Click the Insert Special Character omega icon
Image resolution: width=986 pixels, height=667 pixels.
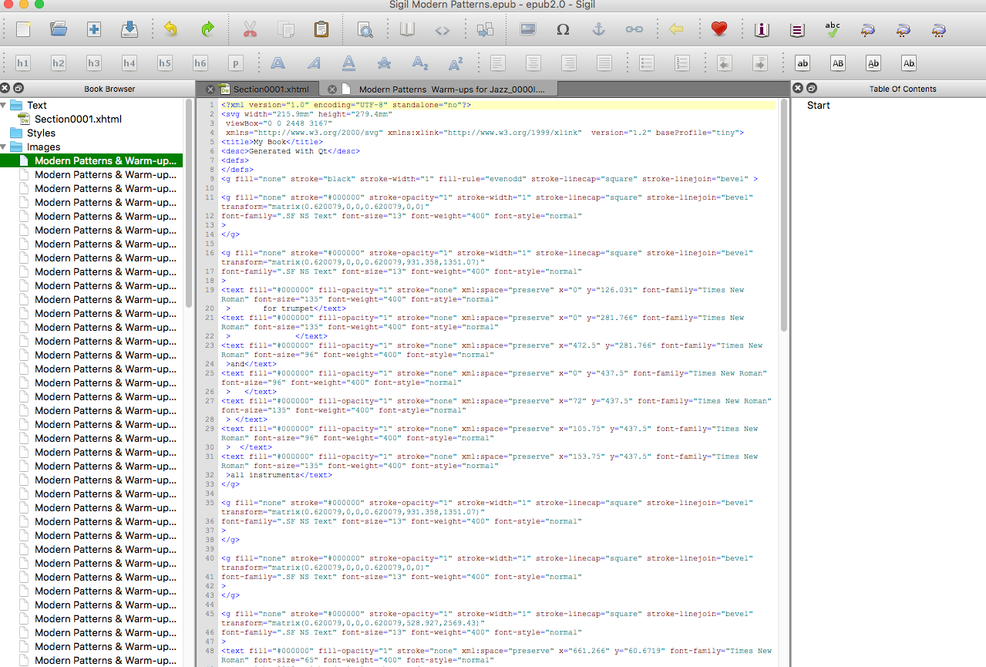[563, 29]
